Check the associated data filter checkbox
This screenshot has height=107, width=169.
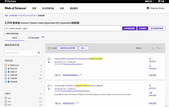[x=6, y=82]
